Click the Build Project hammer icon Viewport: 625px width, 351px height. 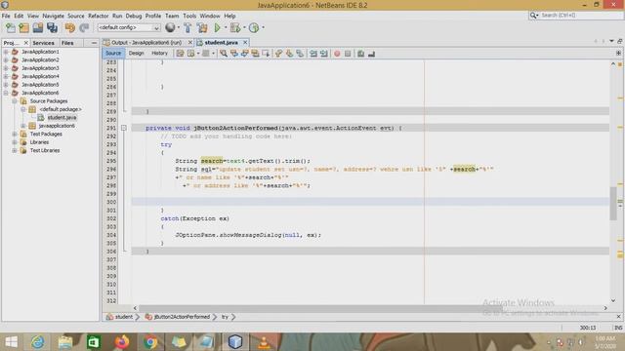click(187, 27)
